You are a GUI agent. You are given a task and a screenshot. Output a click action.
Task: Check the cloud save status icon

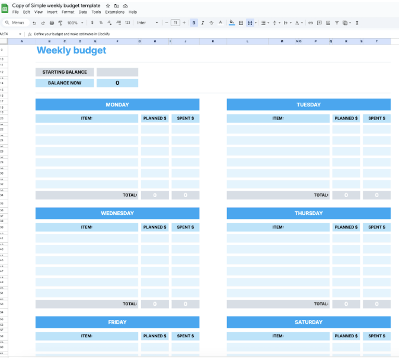125,5
